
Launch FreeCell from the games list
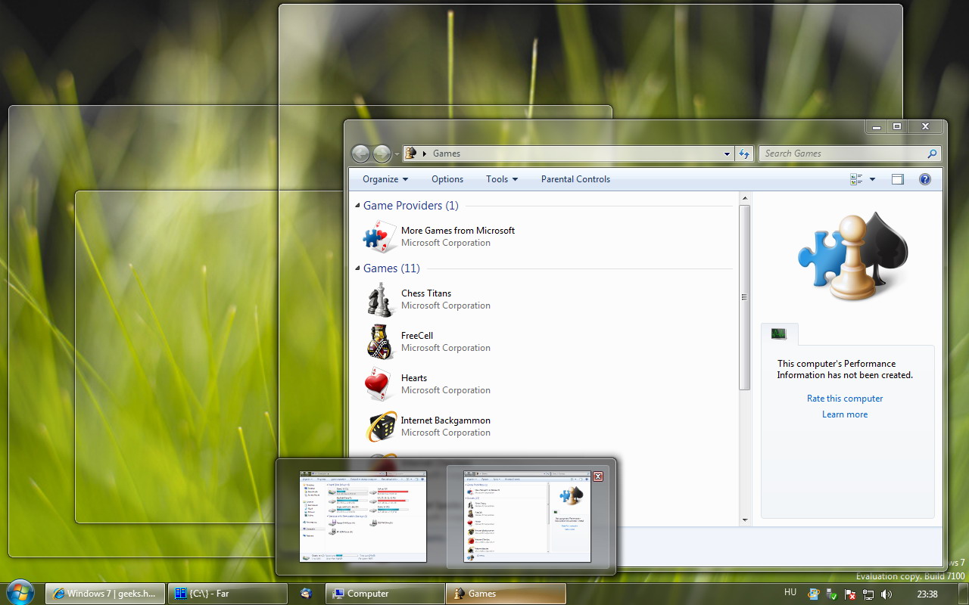point(379,342)
